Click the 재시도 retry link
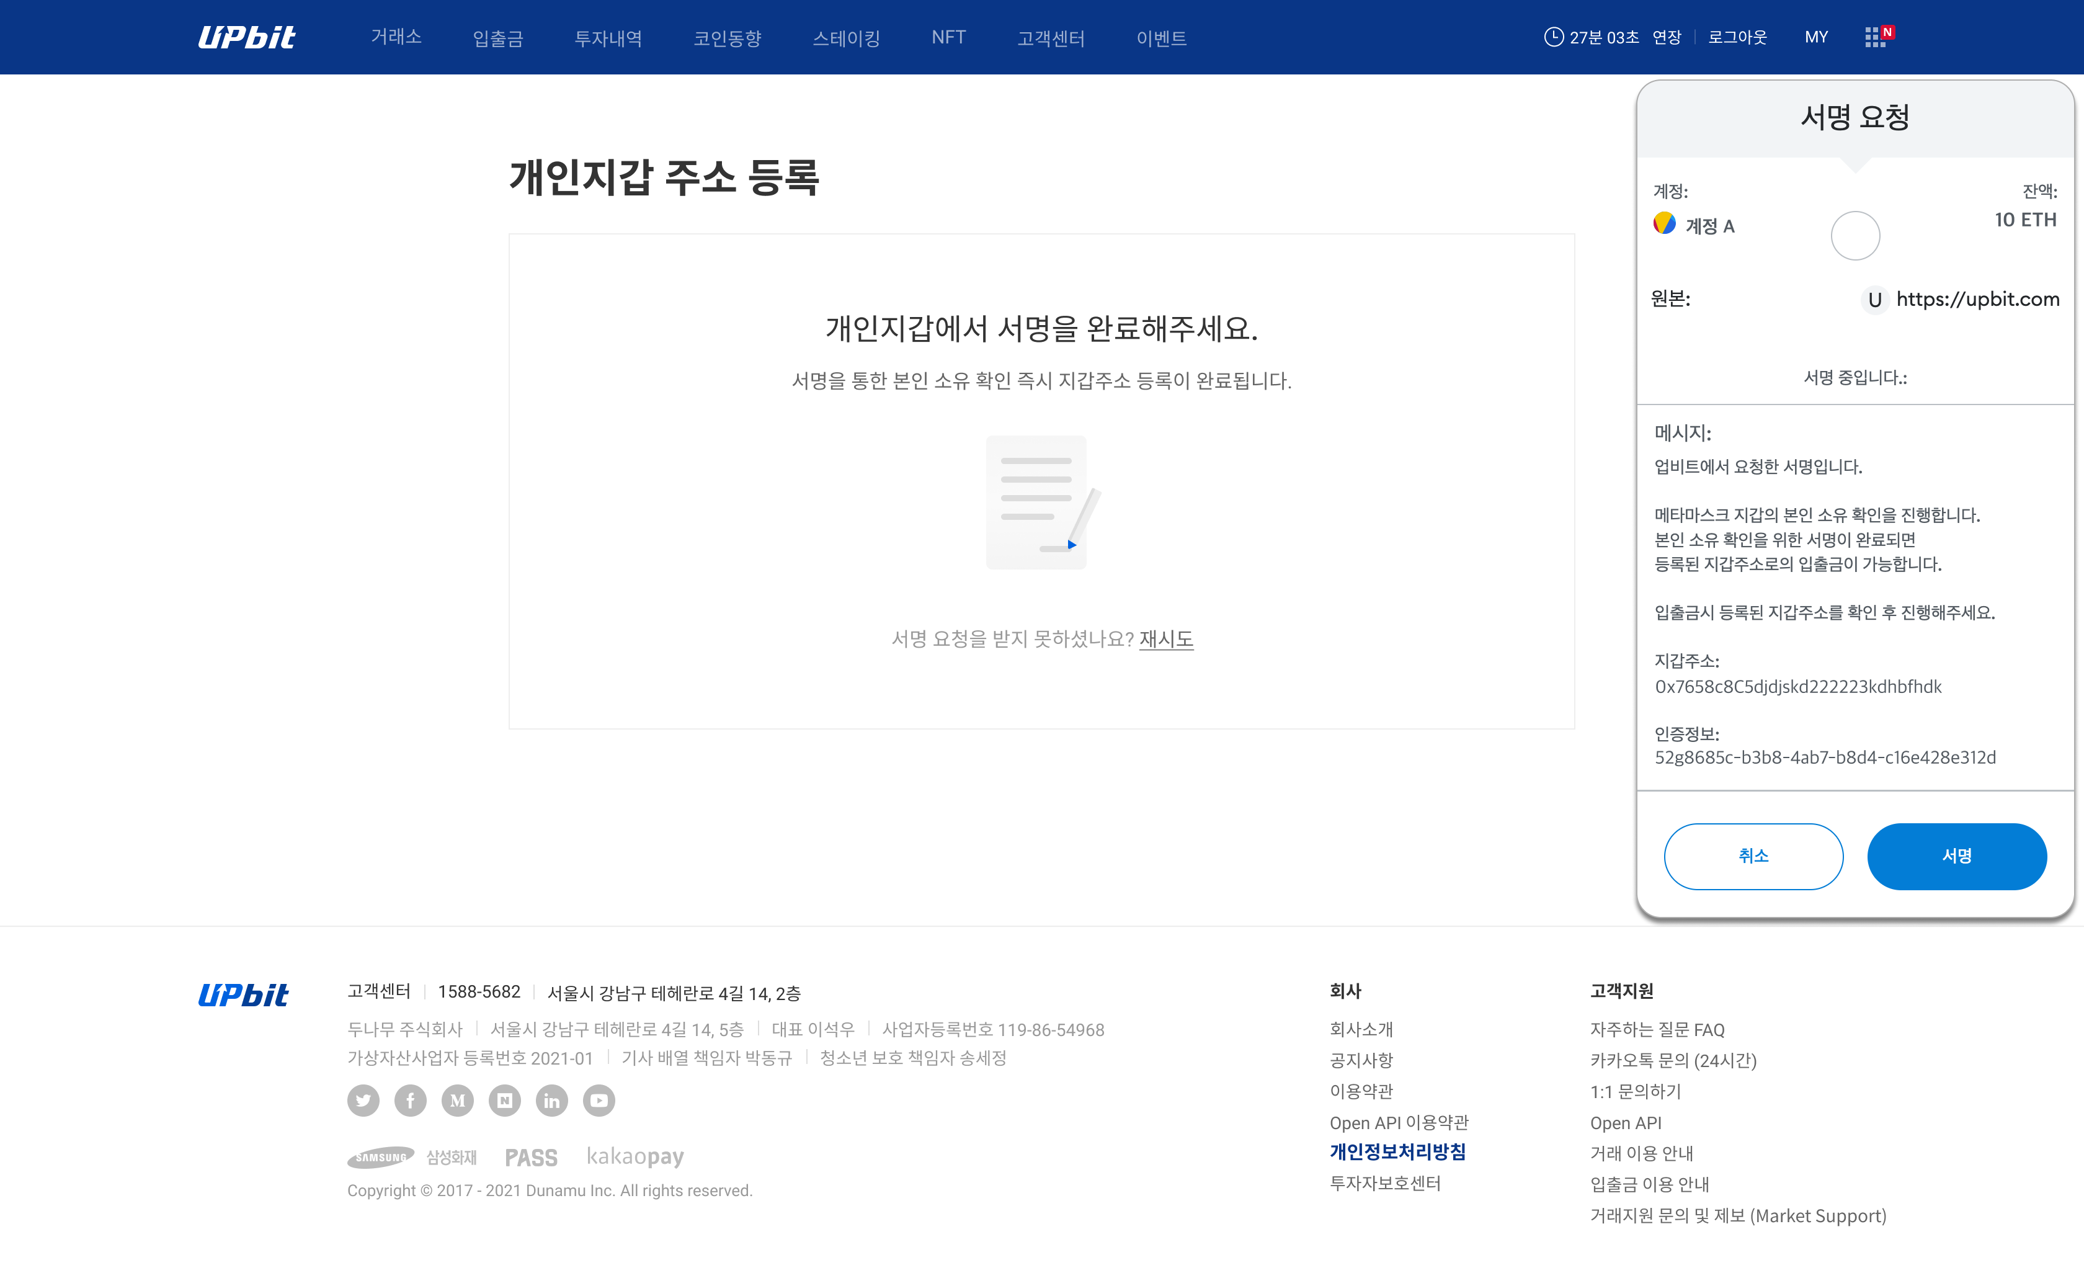This screenshot has width=2084, height=1278. click(1166, 638)
